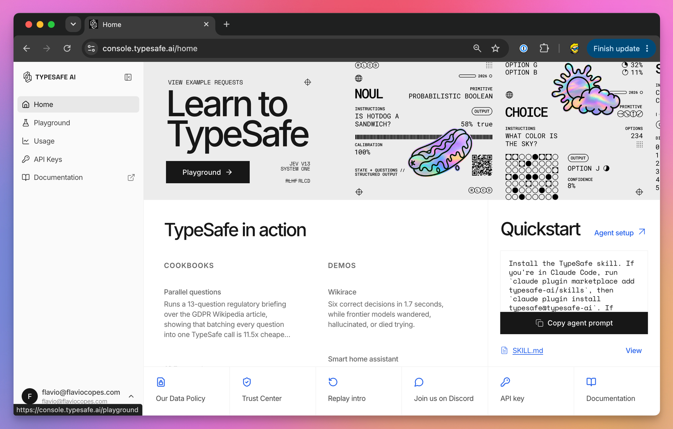Image resolution: width=673 pixels, height=429 pixels.
Task: Go back with the browser back arrow
Action: [27, 48]
